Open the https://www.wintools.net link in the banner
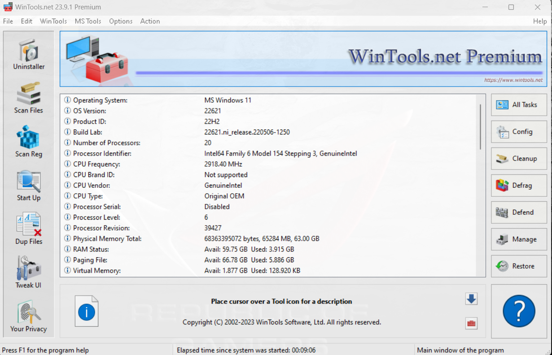The height and width of the screenshot is (355, 552). click(513, 80)
